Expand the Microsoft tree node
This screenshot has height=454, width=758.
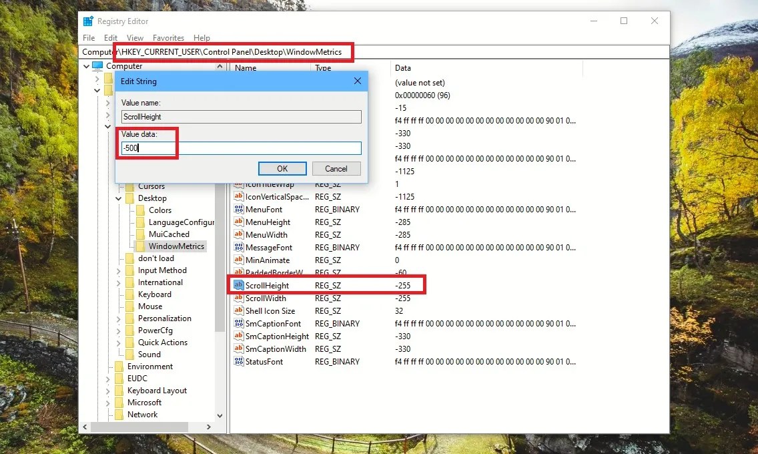click(x=109, y=402)
